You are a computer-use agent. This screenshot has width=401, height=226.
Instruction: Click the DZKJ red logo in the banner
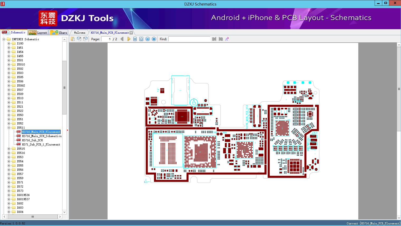click(48, 18)
